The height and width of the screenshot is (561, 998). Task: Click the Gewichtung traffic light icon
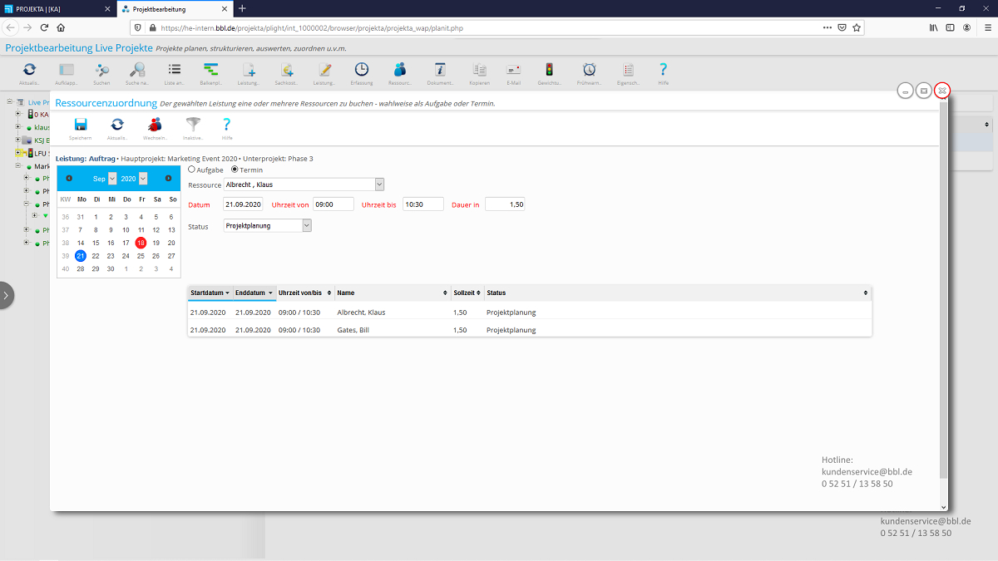(x=549, y=70)
